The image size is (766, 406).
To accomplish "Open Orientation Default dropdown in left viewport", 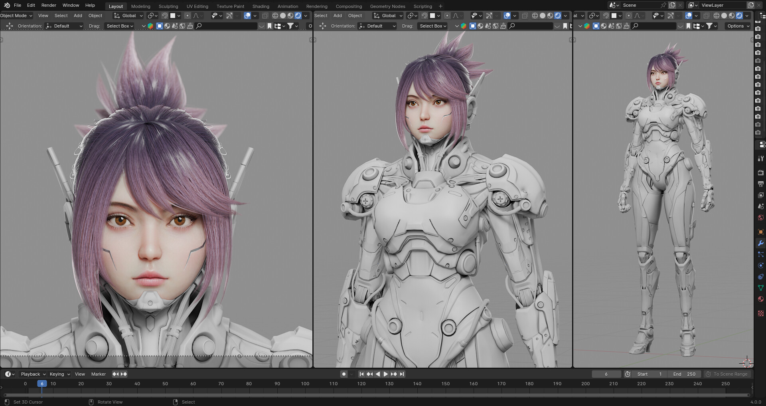I will coord(64,26).
